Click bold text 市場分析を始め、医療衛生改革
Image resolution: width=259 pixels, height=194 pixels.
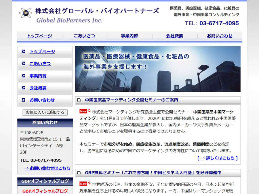click(x=132, y=144)
